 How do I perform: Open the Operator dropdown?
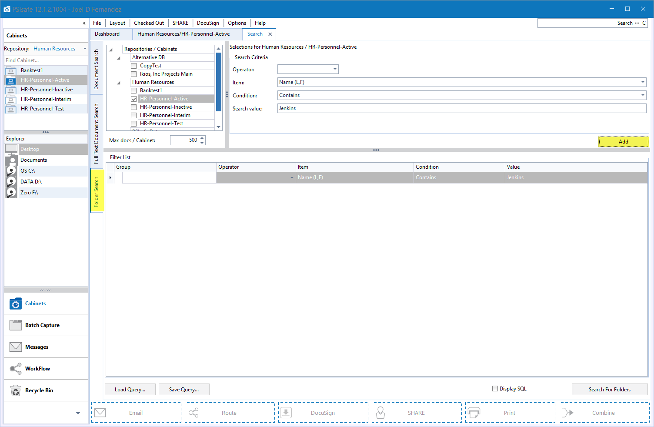[x=334, y=69]
